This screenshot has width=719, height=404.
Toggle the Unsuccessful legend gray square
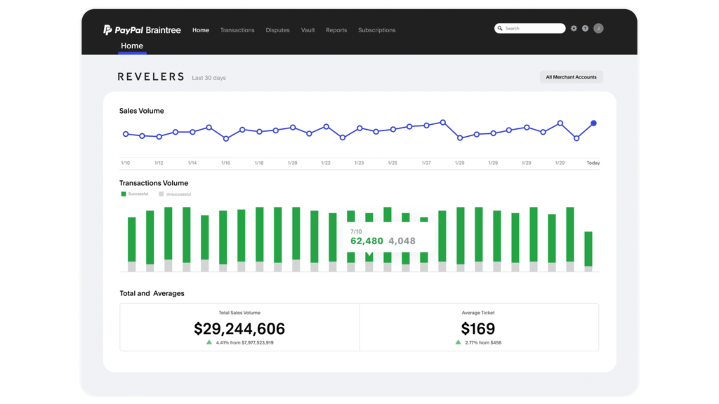coord(161,194)
